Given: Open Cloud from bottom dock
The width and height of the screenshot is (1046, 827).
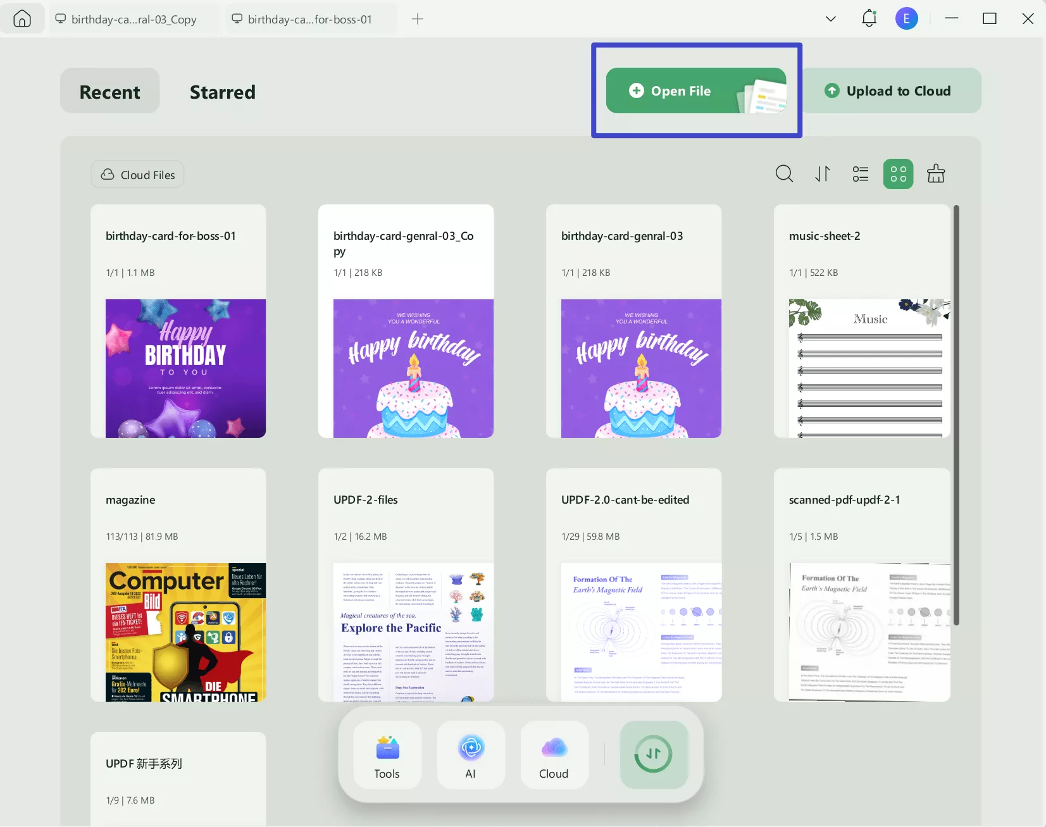Looking at the screenshot, I should coord(554,755).
